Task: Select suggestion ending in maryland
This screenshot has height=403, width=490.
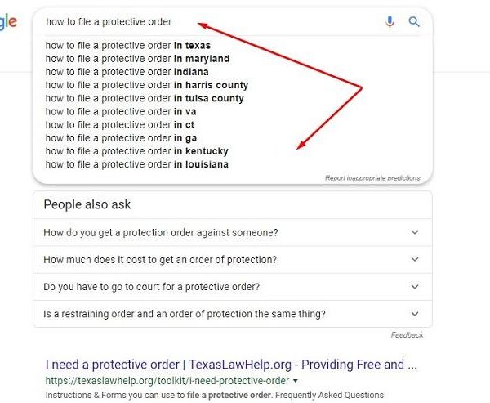Action: 137,59
